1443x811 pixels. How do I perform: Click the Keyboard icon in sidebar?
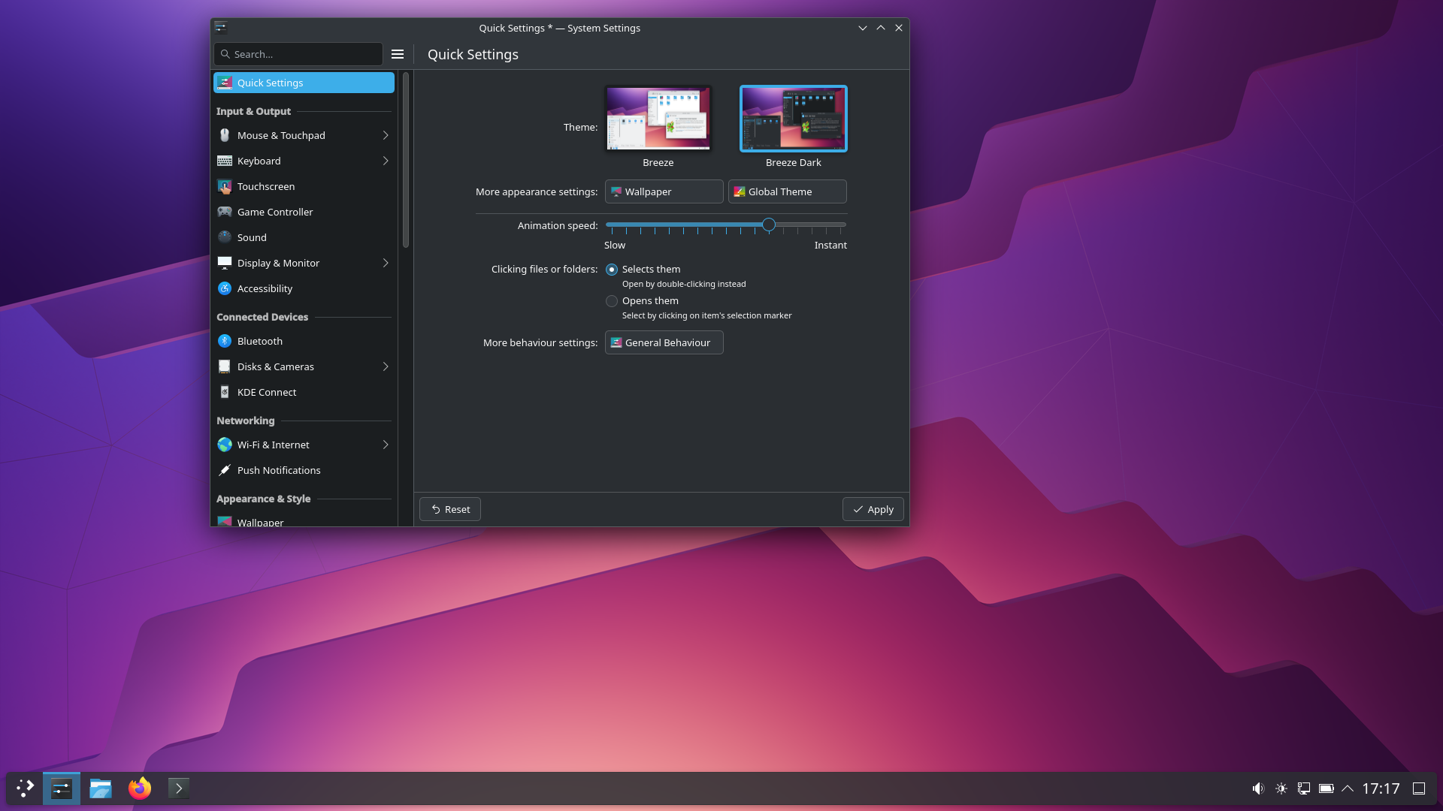click(x=225, y=161)
